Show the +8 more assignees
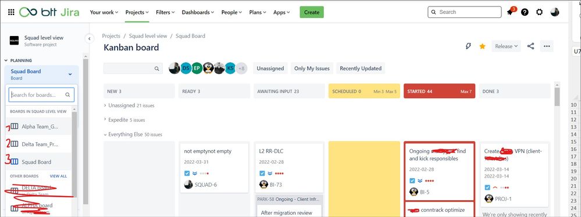 (x=241, y=68)
